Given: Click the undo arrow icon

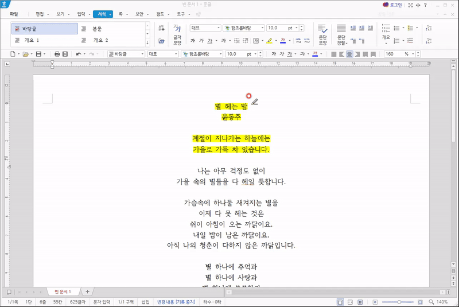Looking at the screenshot, I should pos(78,54).
